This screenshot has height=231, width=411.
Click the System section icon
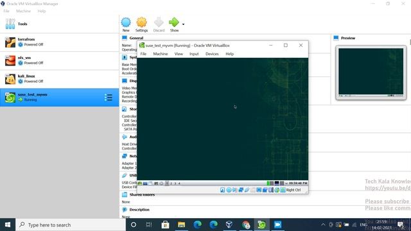[x=125, y=57]
